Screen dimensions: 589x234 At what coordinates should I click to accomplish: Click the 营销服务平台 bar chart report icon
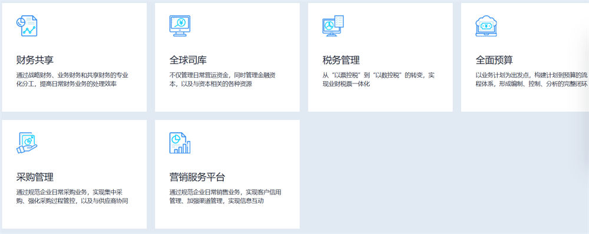pyautogui.click(x=180, y=143)
